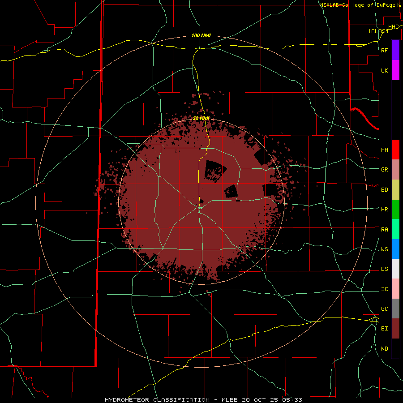This screenshot has height=403, width=403.
Task: Click the magenta UK color swatch
Action: (395, 70)
